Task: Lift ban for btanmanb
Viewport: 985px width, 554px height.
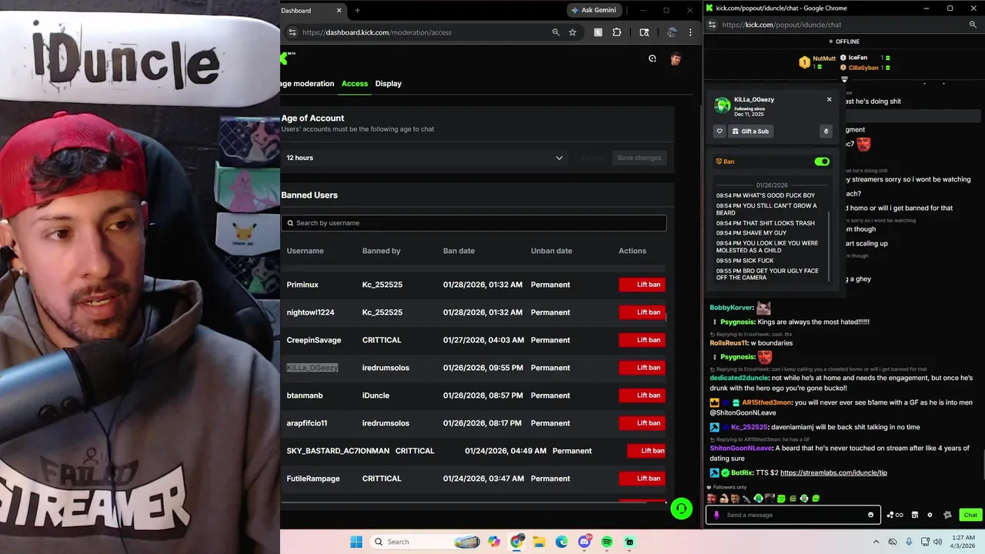Action: click(x=642, y=395)
